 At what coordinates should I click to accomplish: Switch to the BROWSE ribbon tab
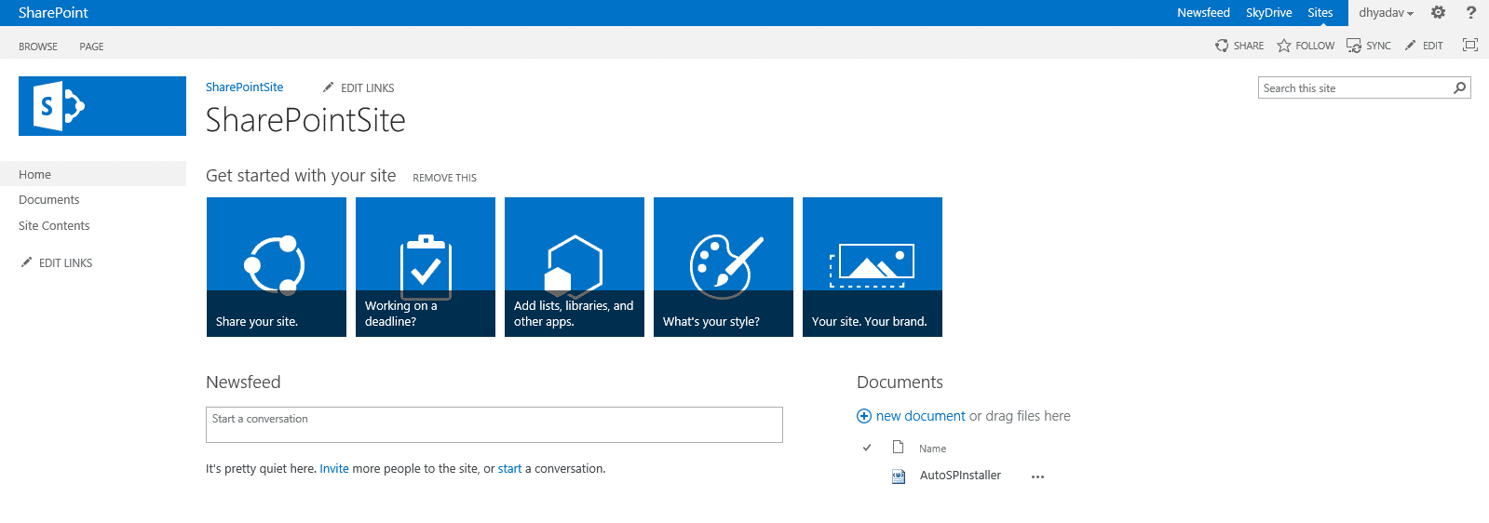[38, 47]
